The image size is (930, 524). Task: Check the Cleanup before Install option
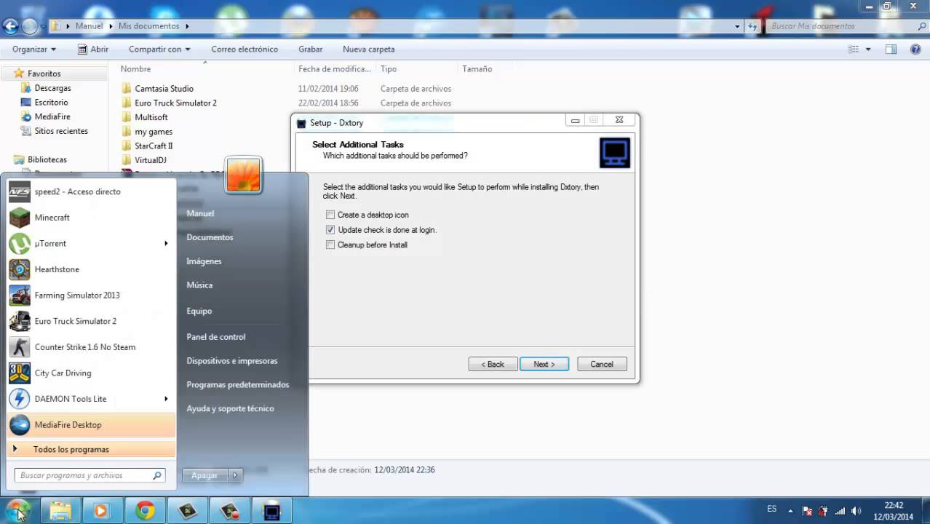coord(330,245)
